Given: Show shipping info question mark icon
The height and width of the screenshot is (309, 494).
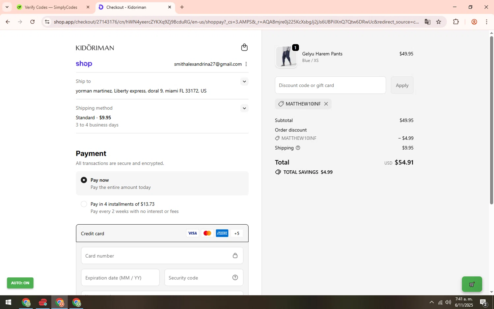Looking at the screenshot, I should click(298, 148).
